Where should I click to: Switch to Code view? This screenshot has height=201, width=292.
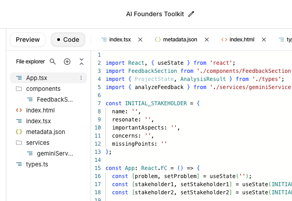pyautogui.click(x=68, y=40)
